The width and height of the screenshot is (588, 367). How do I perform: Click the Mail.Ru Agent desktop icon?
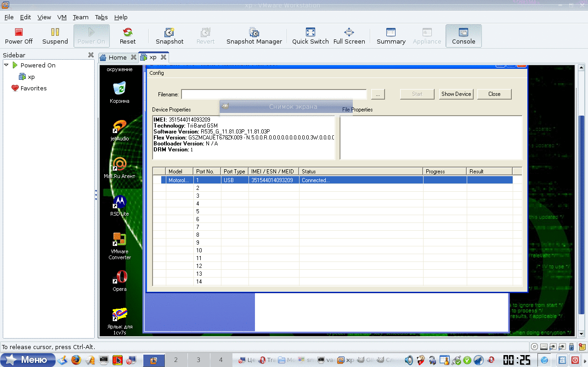click(x=119, y=167)
